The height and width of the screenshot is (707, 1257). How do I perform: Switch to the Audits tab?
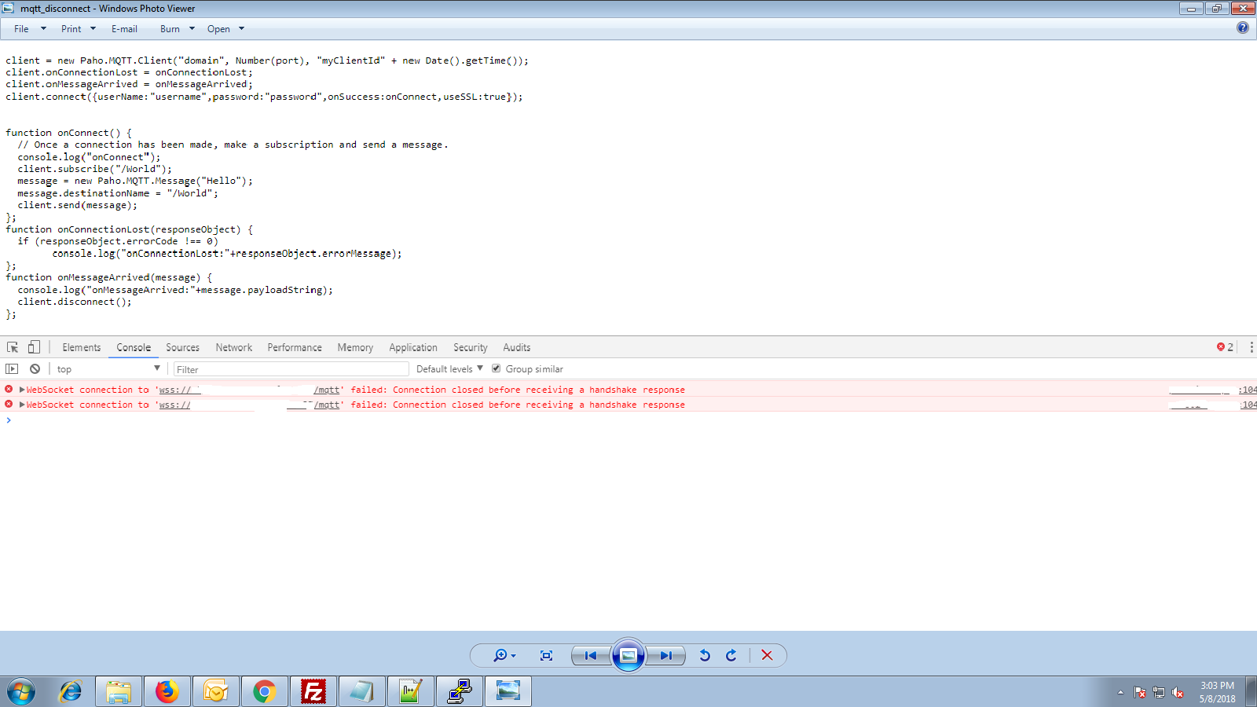tap(517, 347)
